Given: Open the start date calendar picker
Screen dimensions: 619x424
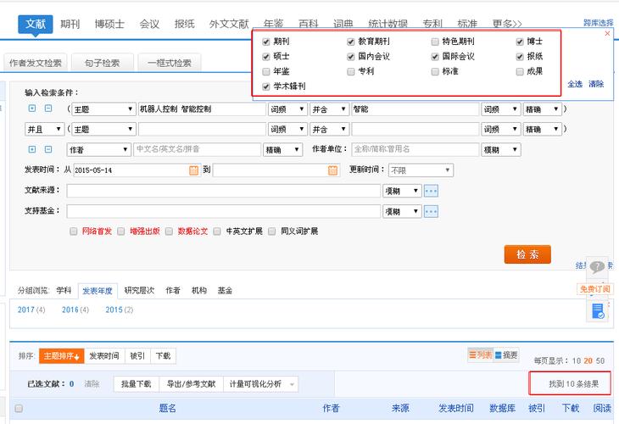Looking at the screenshot, I should (x=193, y=170).
